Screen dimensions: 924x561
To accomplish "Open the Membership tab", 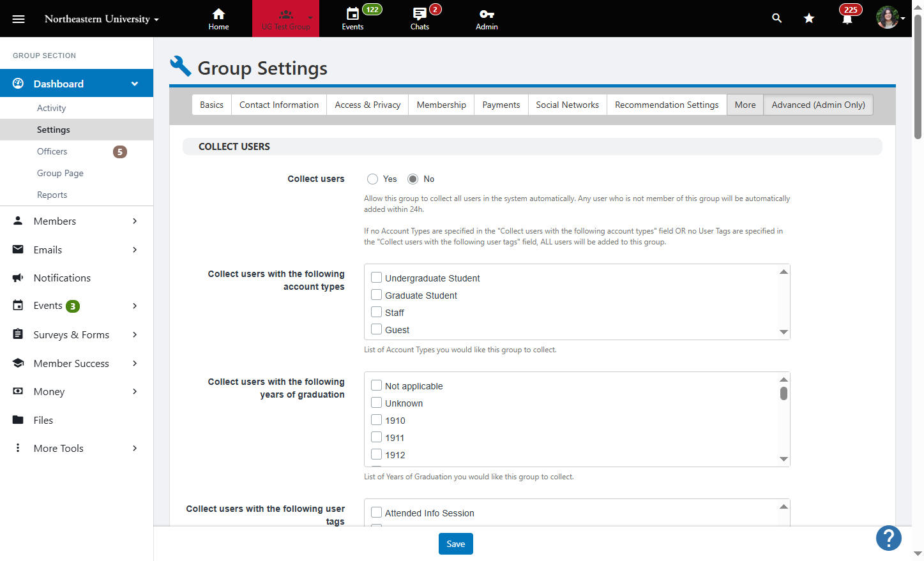I will point(441,105).
